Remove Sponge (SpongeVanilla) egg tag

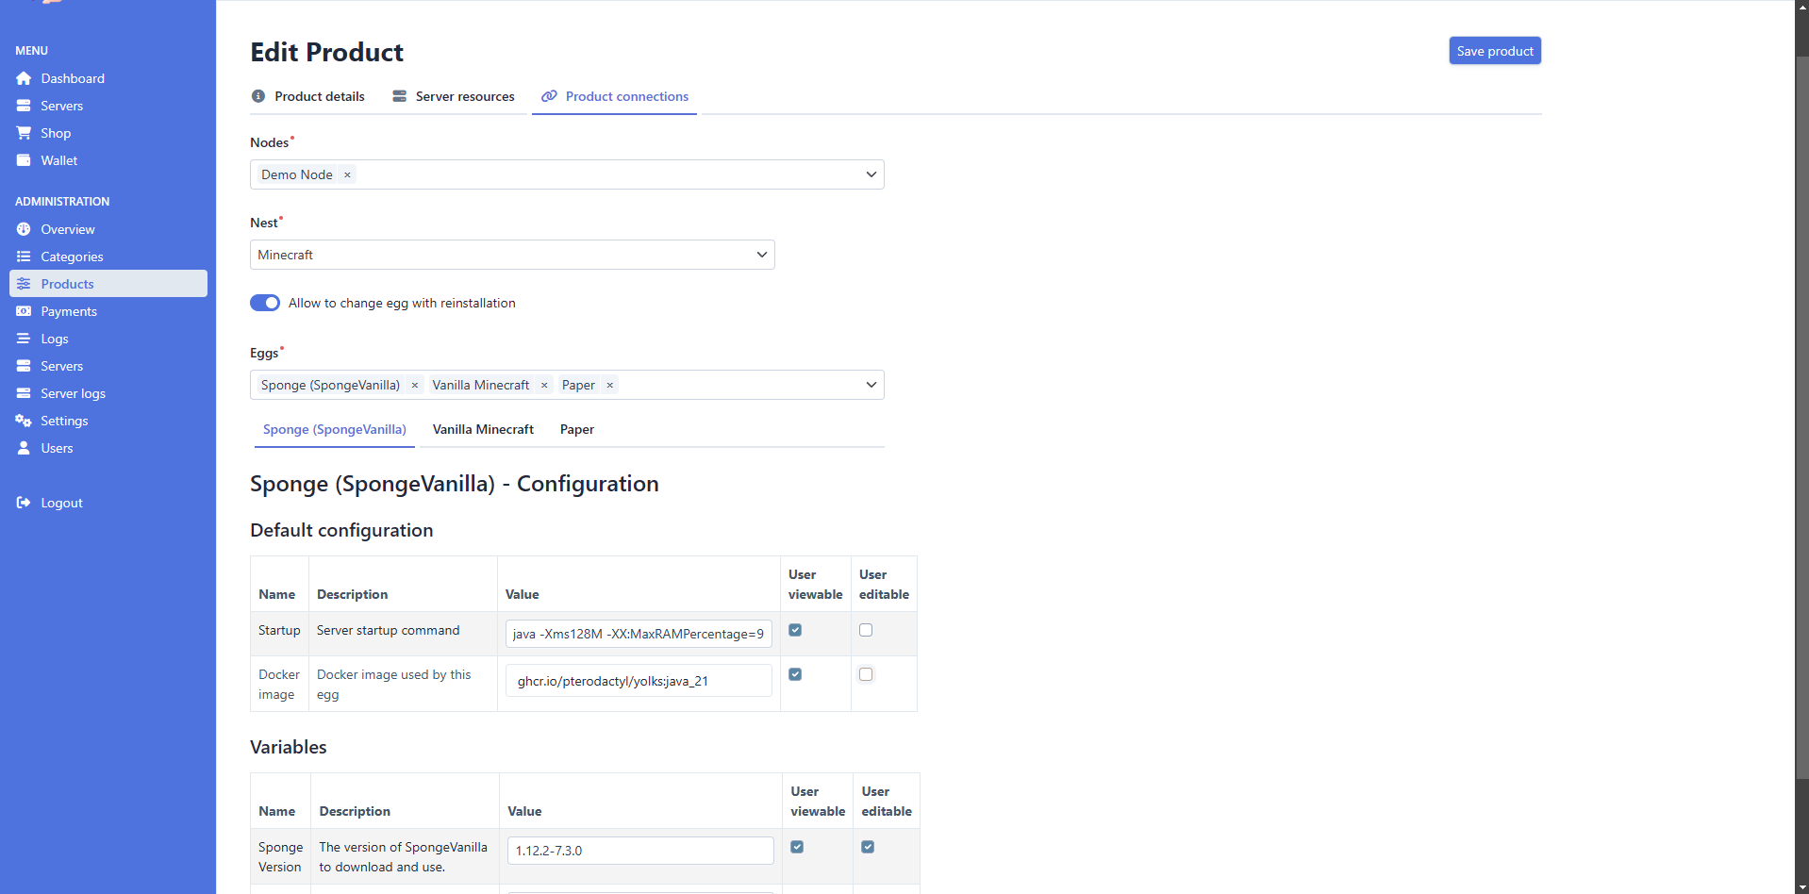click(x=414, y=385)
